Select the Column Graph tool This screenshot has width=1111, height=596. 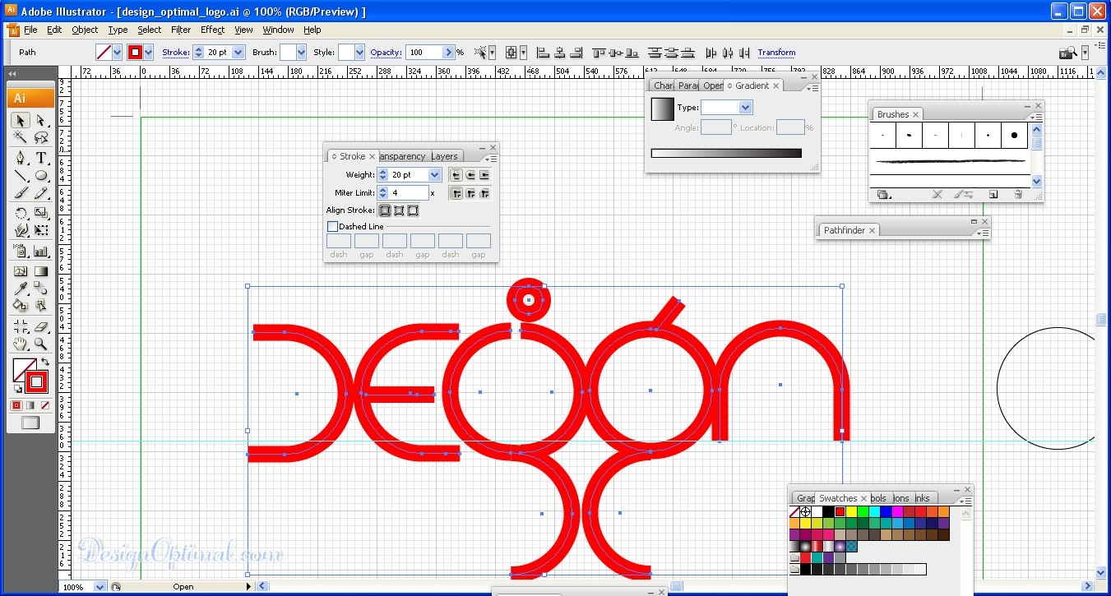pyautogui.click(x=40, y=252)
